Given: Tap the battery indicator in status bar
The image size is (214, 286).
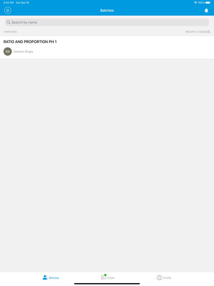Looking at the screenshot, I should [x=208, y=3].
